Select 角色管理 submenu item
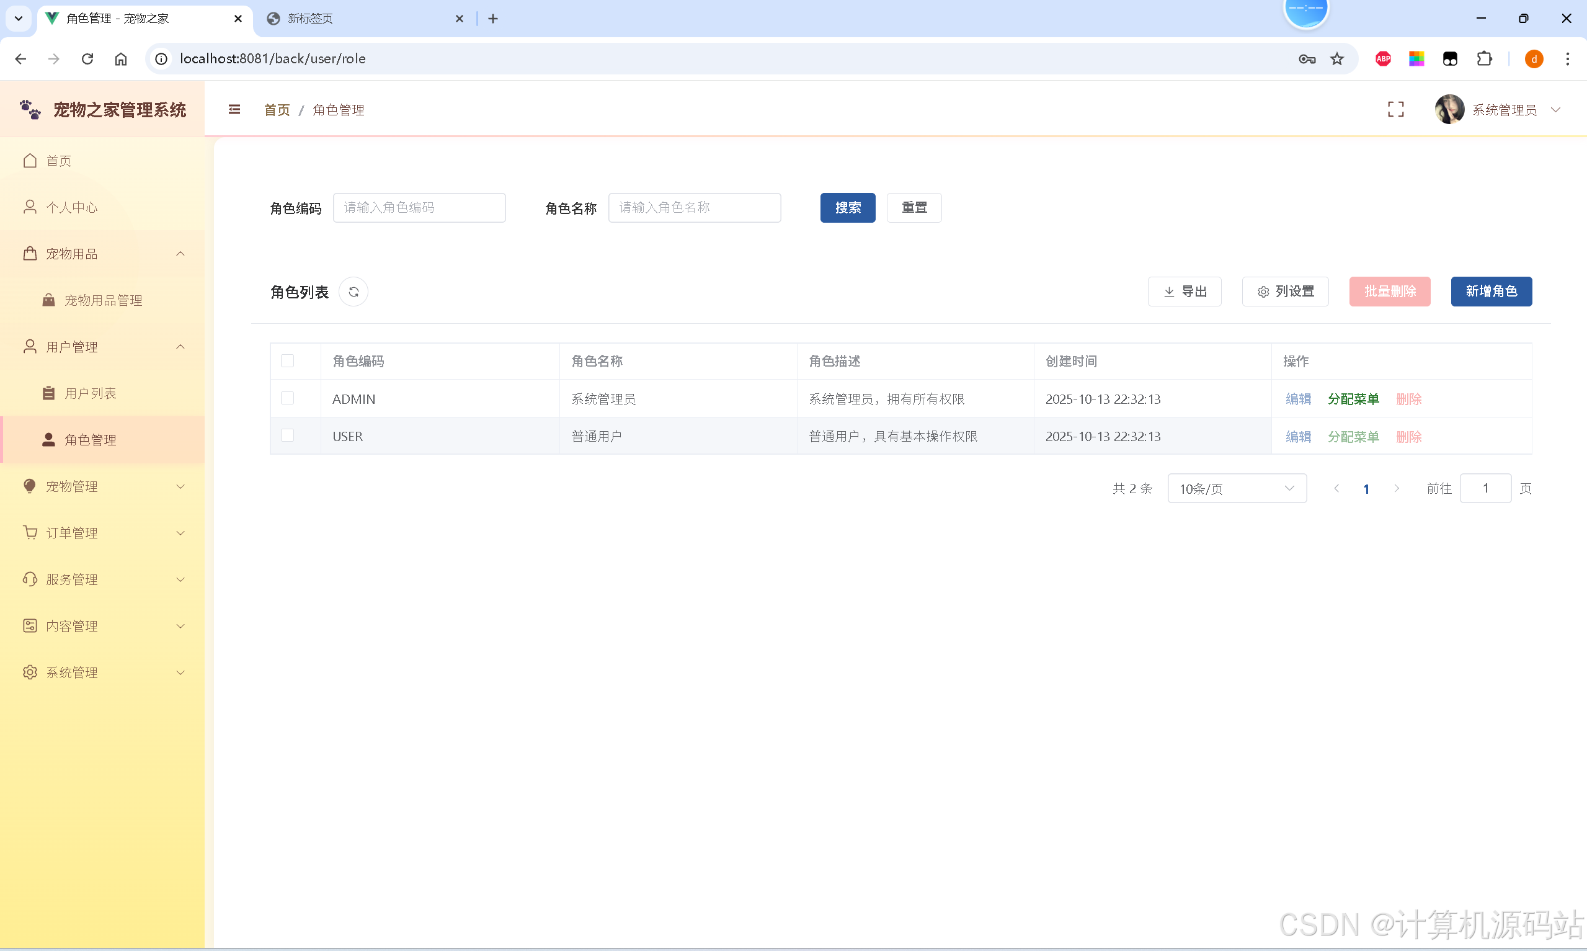The height and width of the screenshot is (951, 1587). (102, 440)
